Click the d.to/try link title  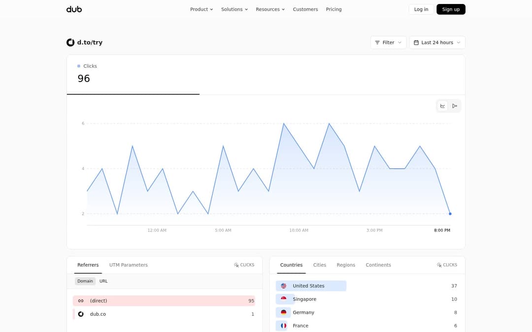click(x=90, y=42)
